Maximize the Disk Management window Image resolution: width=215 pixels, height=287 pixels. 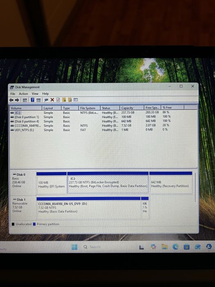click(181, 86)
